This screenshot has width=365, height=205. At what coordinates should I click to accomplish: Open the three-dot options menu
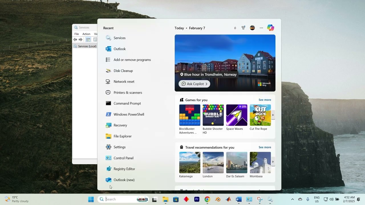click(261, 28)
